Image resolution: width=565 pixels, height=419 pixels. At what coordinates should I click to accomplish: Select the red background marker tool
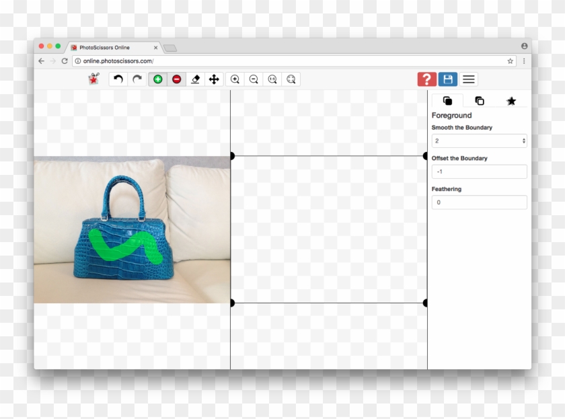click(176, 79)
